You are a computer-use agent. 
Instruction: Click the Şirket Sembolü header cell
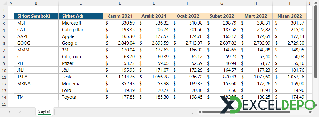(36, 16)
